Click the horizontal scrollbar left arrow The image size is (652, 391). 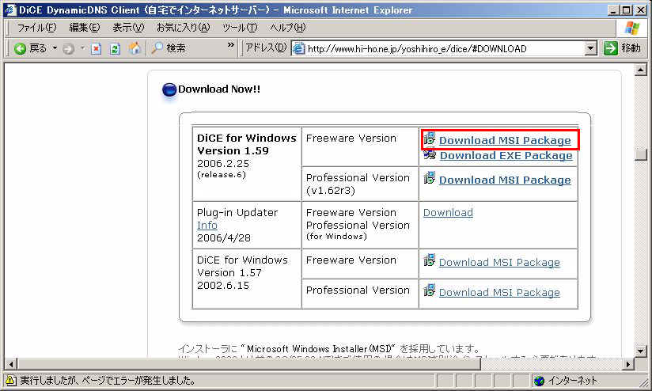pos(11,364)
